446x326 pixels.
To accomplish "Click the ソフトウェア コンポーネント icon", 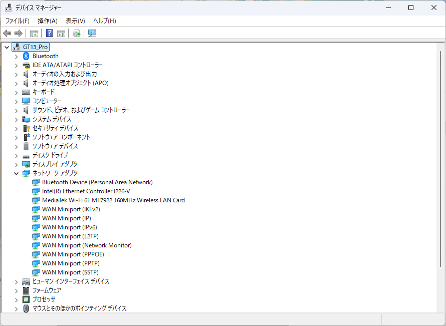I will (26, 137).
